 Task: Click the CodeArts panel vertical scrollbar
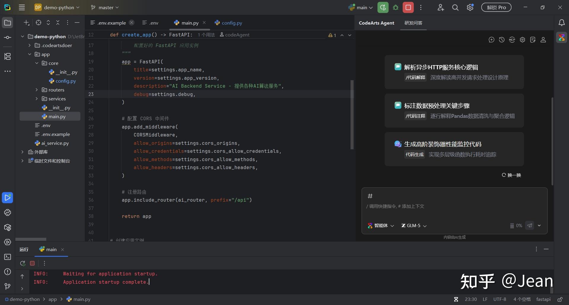coord(552,141)
